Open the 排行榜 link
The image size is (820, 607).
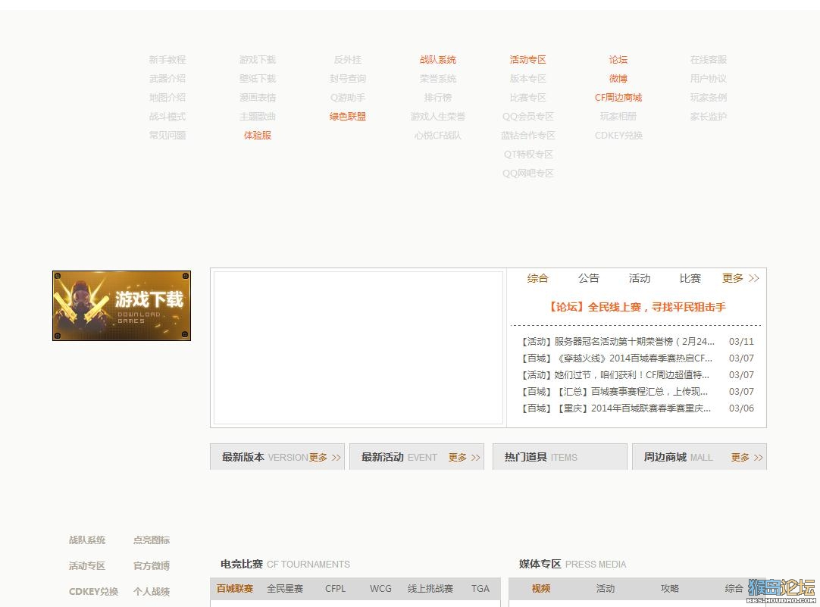[x=438, y=97]
